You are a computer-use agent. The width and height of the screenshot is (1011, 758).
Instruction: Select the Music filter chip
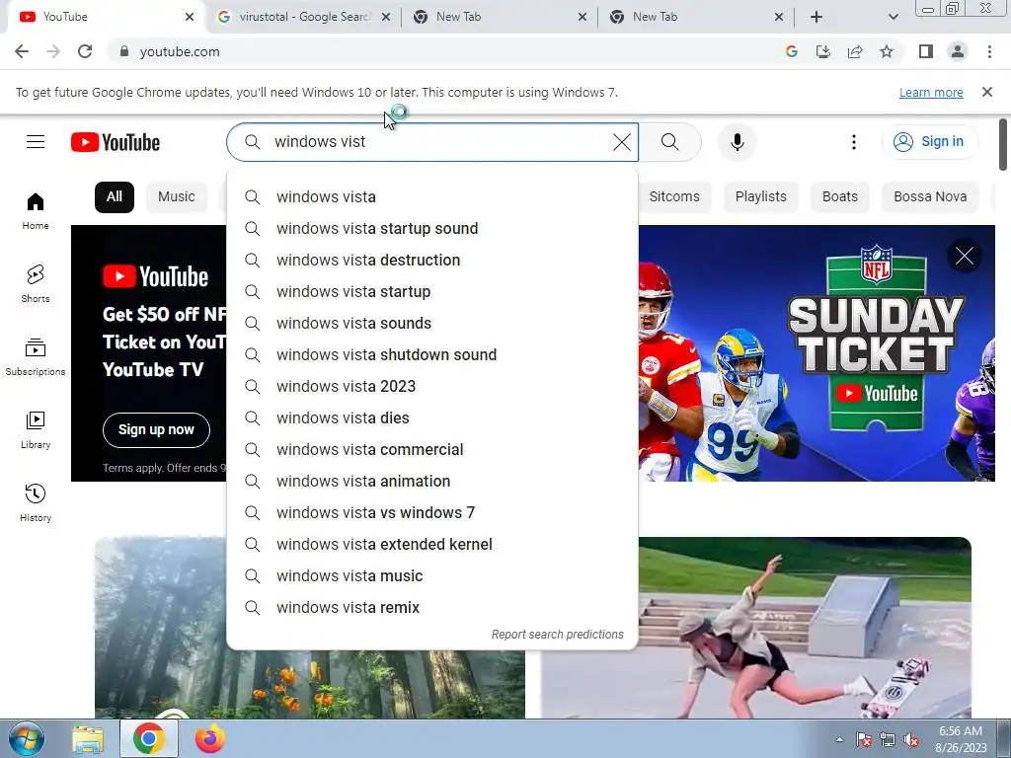point(176,196)
